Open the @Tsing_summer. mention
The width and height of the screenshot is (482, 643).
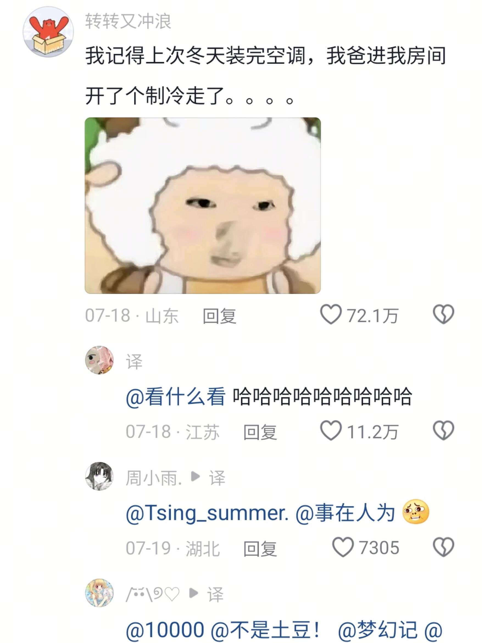point(207,513)
